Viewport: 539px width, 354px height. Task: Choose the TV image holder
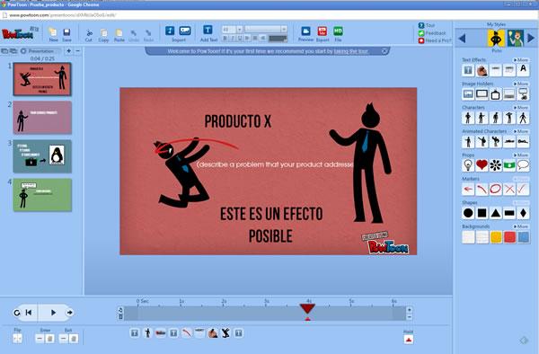495,94
